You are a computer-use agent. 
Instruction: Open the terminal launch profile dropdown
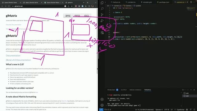pyautogui.click(x=185, y=90)
